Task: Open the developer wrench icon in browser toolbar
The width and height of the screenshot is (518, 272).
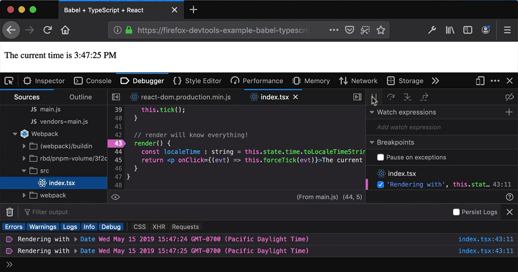Action: pyautogui.click(x=432, y=30)
